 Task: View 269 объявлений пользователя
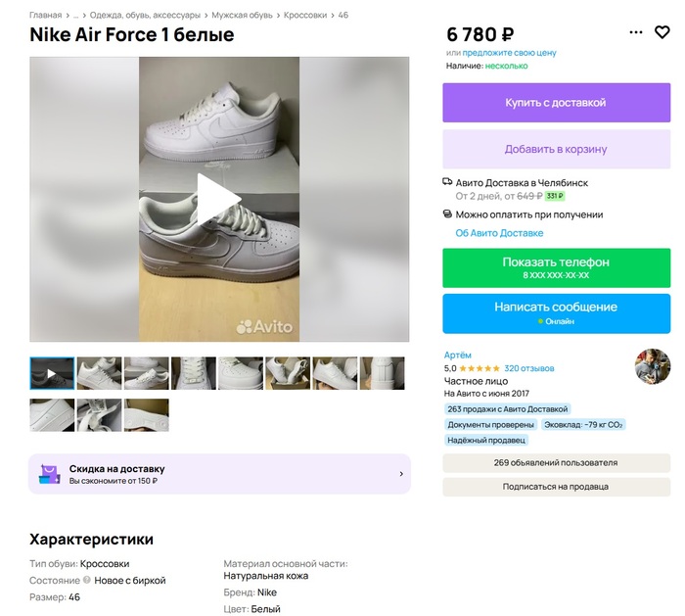point(556,462)
